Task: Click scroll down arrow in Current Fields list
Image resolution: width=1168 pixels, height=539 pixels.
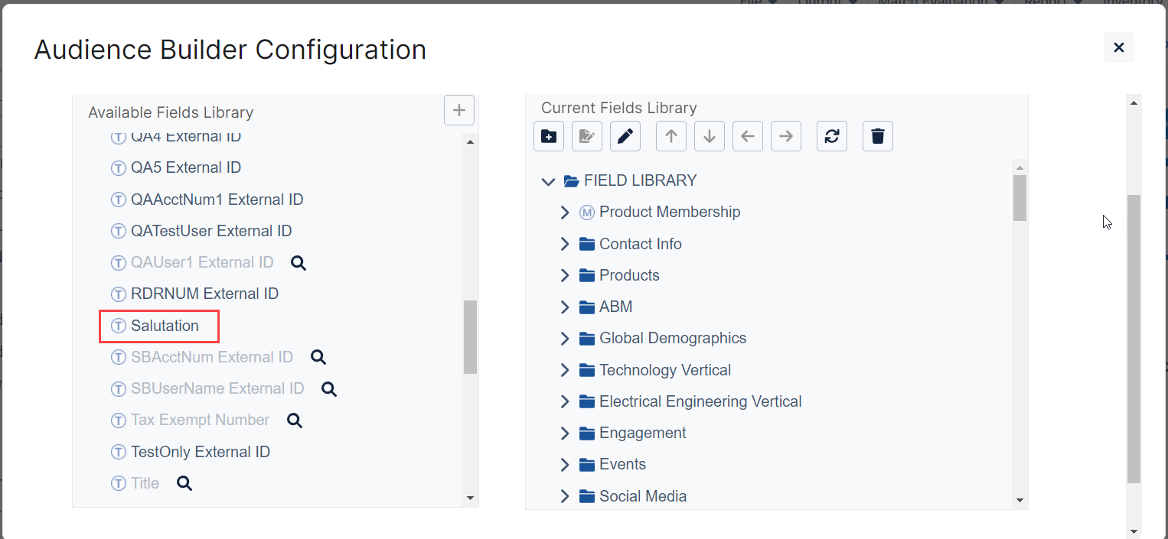Action: click(1020, 500)
